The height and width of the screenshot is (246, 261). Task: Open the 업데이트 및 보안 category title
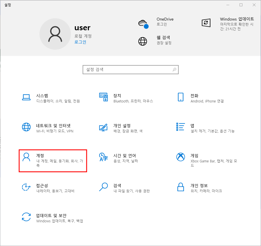point(51,215)
